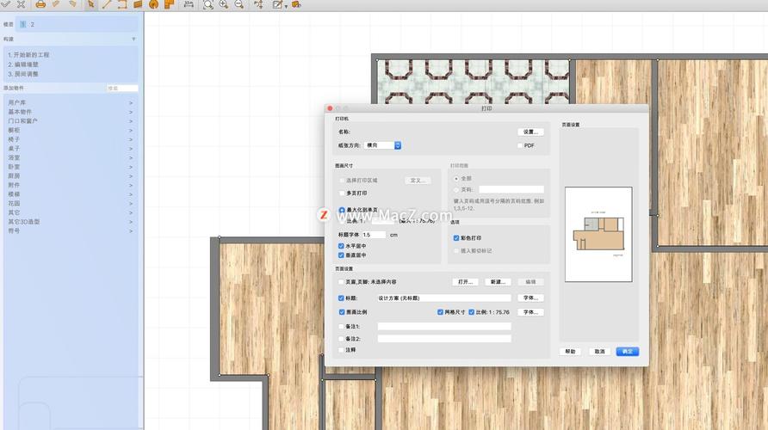
Task: Open the 符号 category row
Action: (x=71, y=230)
